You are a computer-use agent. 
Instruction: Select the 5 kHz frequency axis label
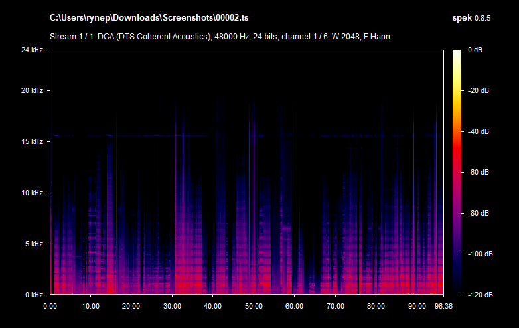point(33,244)
